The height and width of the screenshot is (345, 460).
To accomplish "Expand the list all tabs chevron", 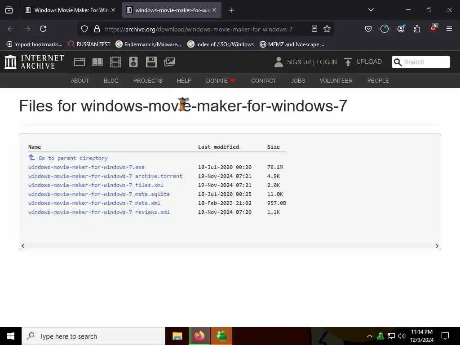I will point(371,10).
